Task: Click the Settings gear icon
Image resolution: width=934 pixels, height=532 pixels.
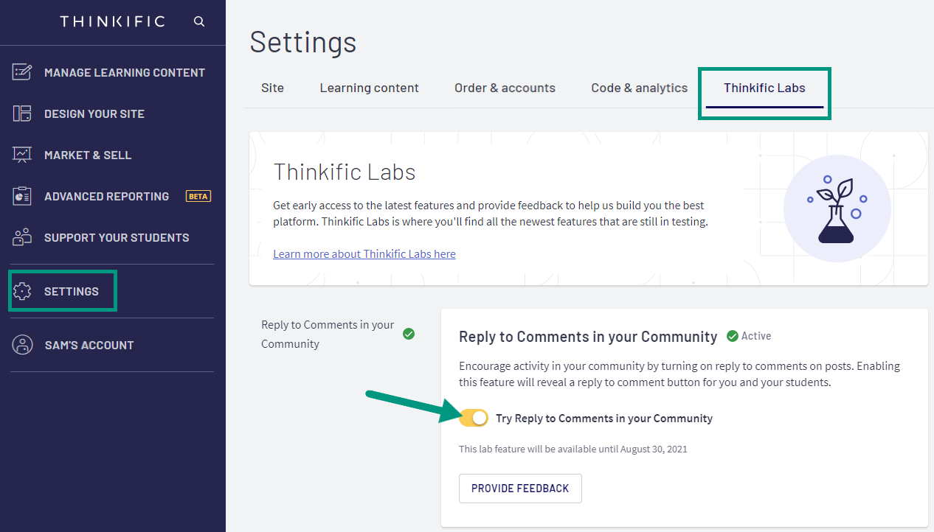Action: [23, 291]
